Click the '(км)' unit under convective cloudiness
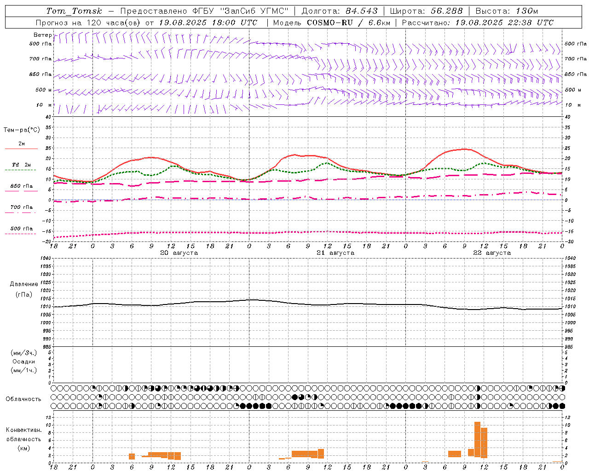 click(x=23, y=448)
